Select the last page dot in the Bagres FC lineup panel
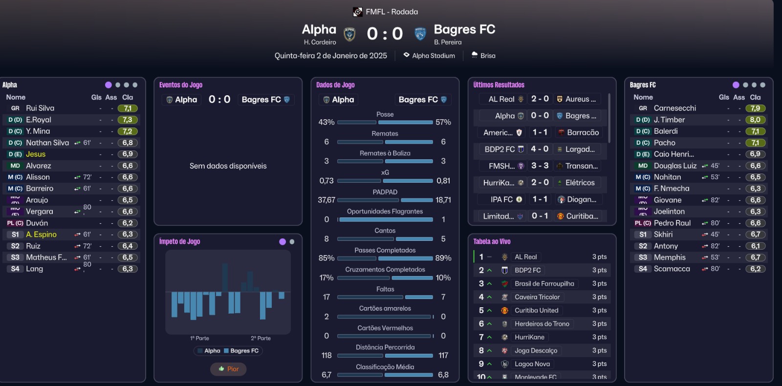782x386 pixels. pyautogui.click(x=762, y=85)
